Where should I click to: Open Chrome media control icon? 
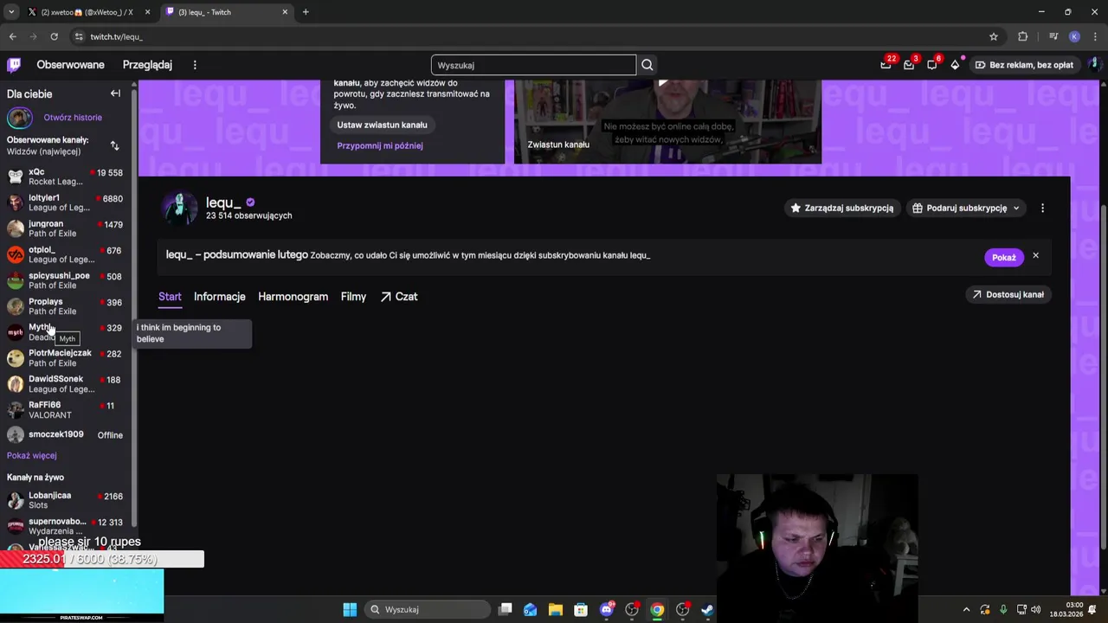tap(1053, 36)
